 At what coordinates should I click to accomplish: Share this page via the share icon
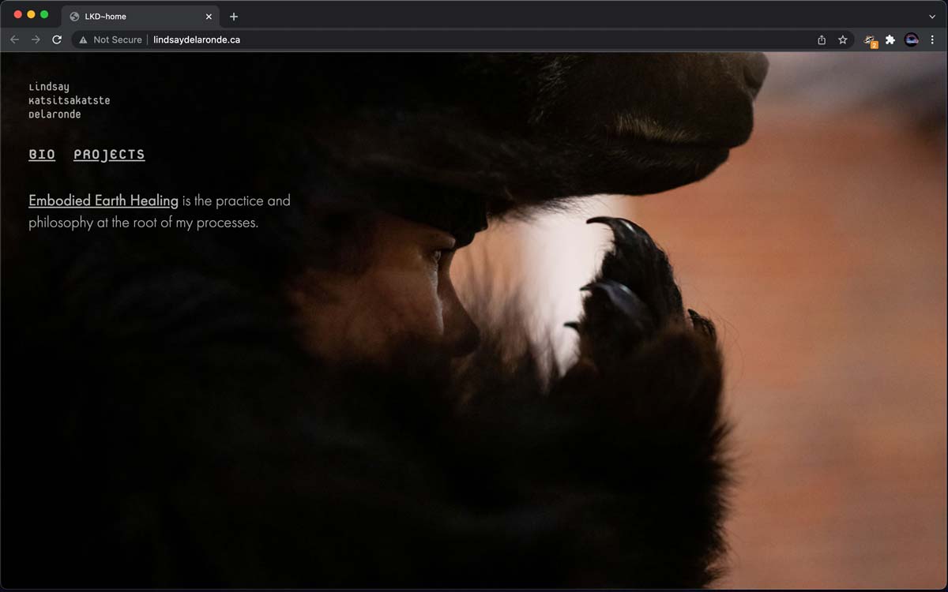822,39
